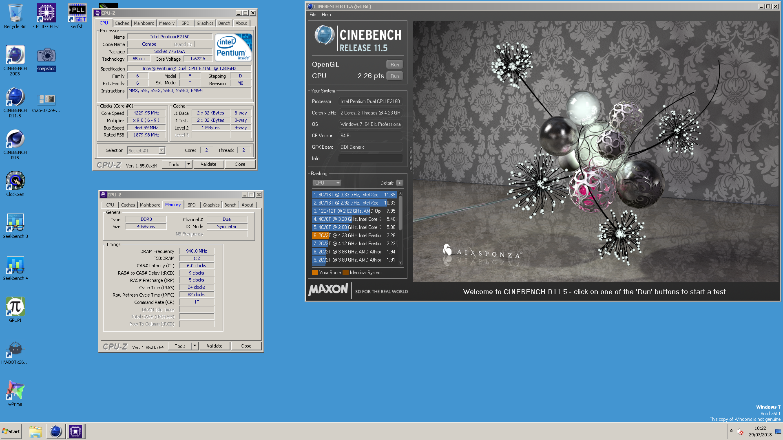Open the CINEBENCH R11.5 desktop shortcut
Image resolution: width=783 pixels, height=440 pixels.
click(15, 102)
